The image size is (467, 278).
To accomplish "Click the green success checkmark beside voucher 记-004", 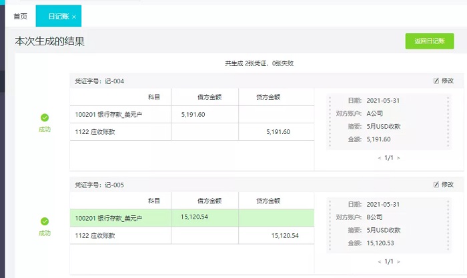I will [45, 117].
